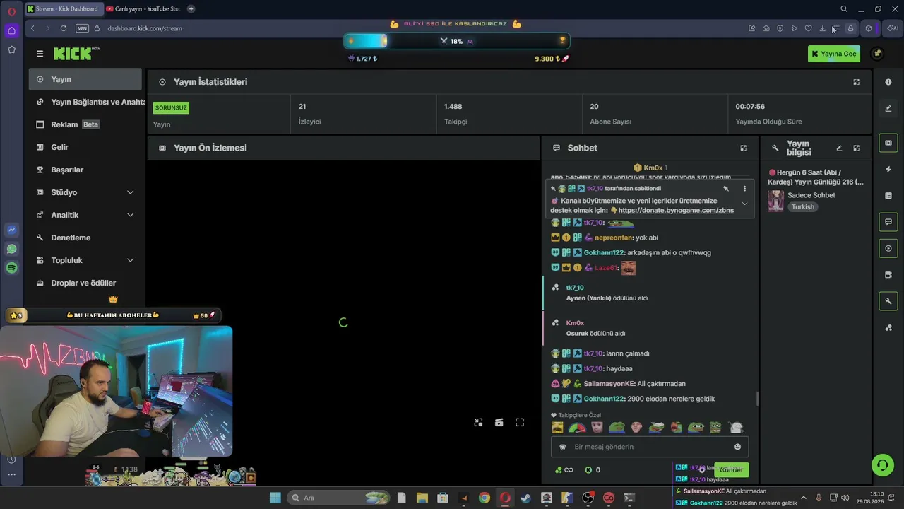The image size is (904, 509).
Task: Open the Opera sidebar Messenger icon
Action: click(x=11, y=230)
